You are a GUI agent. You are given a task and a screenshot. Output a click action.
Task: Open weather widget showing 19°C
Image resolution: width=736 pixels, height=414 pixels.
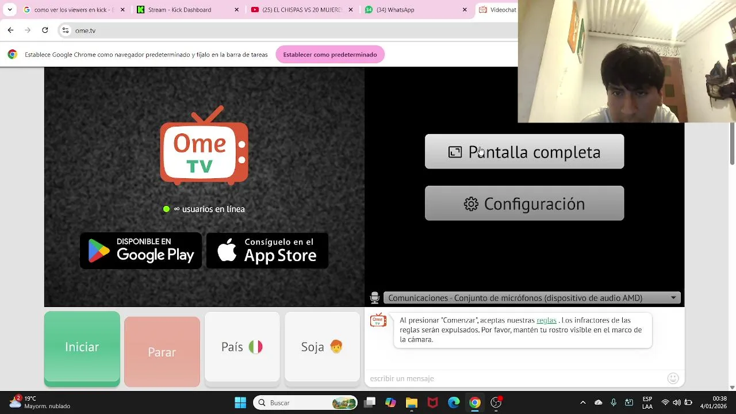(39, 402)
